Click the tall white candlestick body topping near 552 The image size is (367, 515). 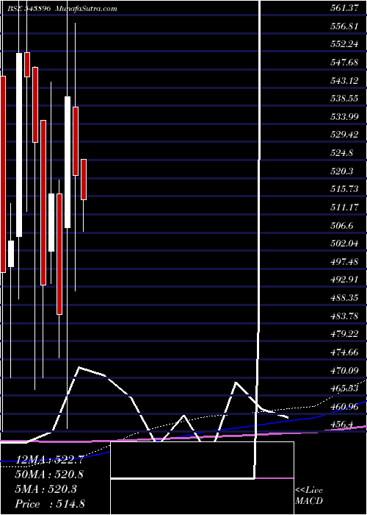pos(19,145)
